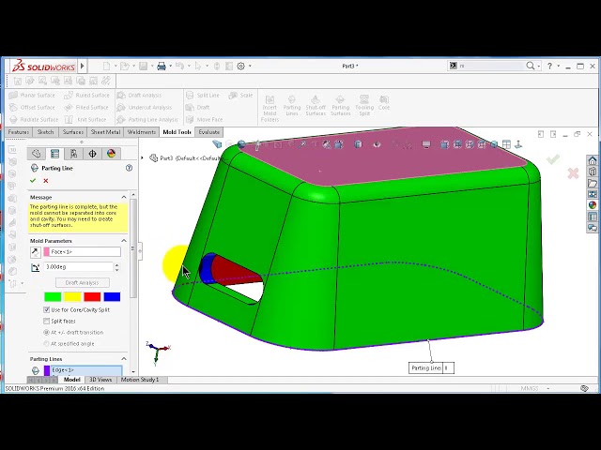Reverse the direction of pull arrow button
The height and width of the screenshot is (450, 601).
tap(36, 252)
